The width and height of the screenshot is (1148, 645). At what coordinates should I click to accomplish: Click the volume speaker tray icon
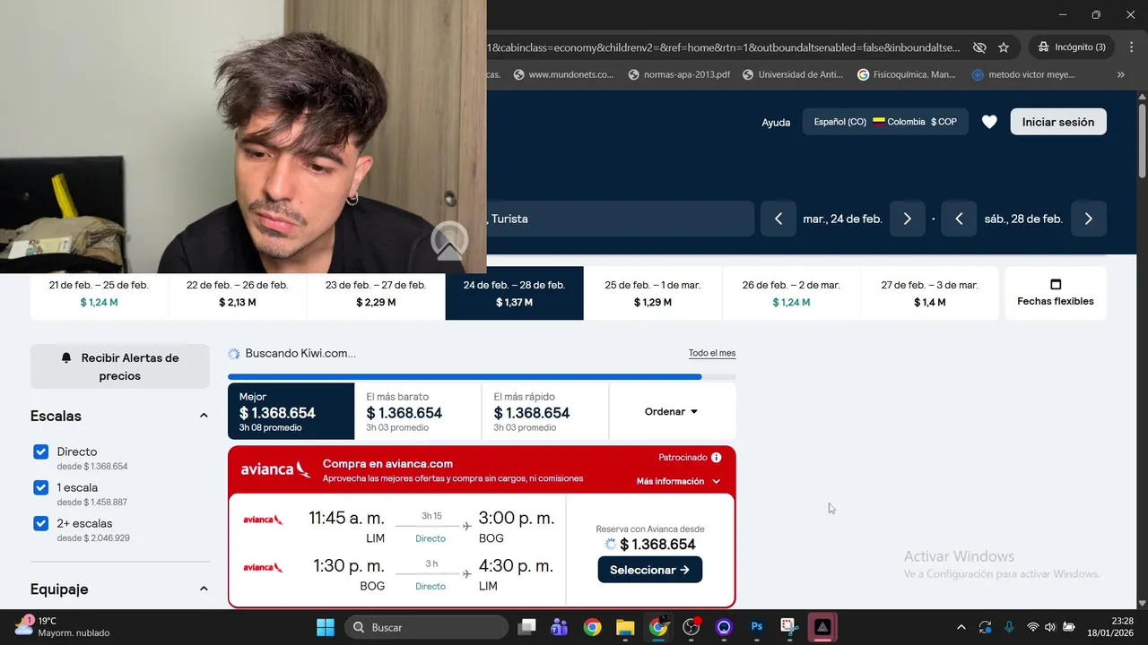pos(1050,627)
